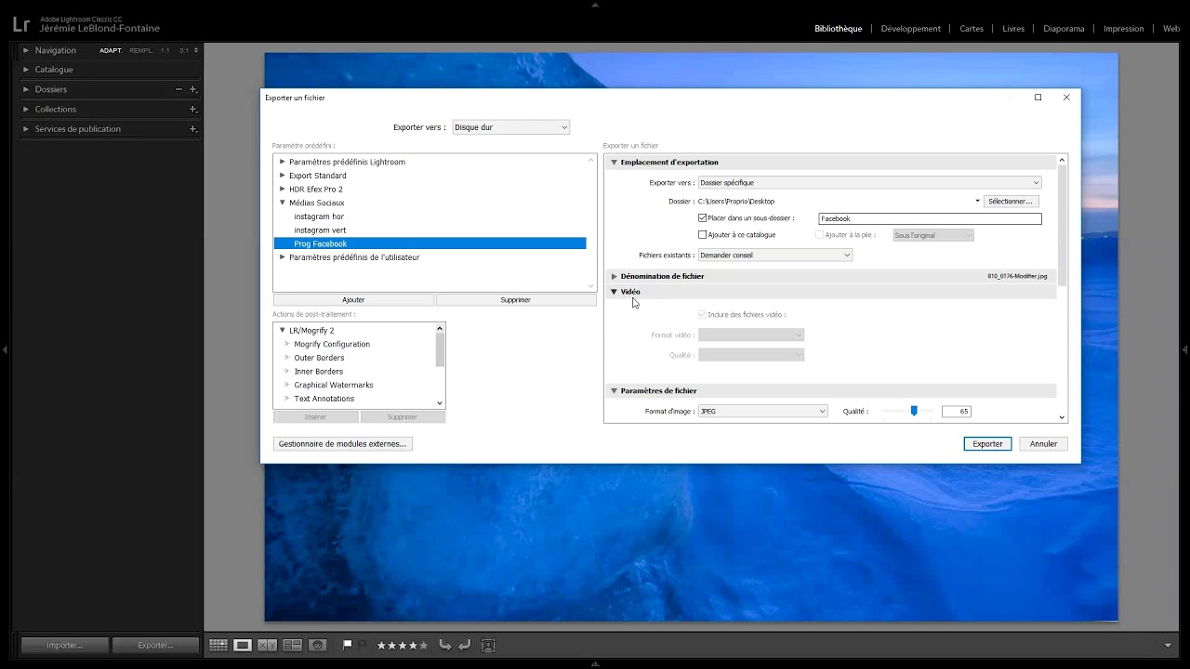Select 'Outer Borders' post-processing action
Image resolution: width=1190 pixels, height=669 pixels.
tap(319, 358)
